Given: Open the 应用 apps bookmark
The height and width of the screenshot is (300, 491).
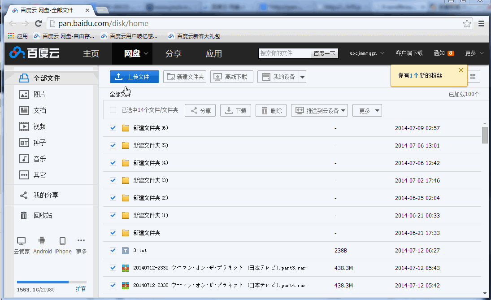Looking at the screenshot, I should pyautogui.click(x=18, y=36).
